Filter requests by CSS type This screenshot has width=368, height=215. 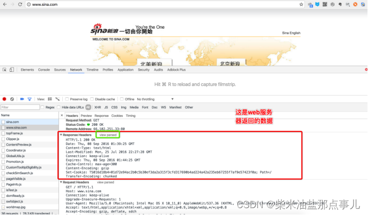click(114, 107)
